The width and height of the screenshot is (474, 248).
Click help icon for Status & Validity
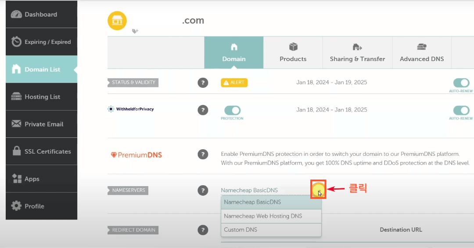click(203, 83)
